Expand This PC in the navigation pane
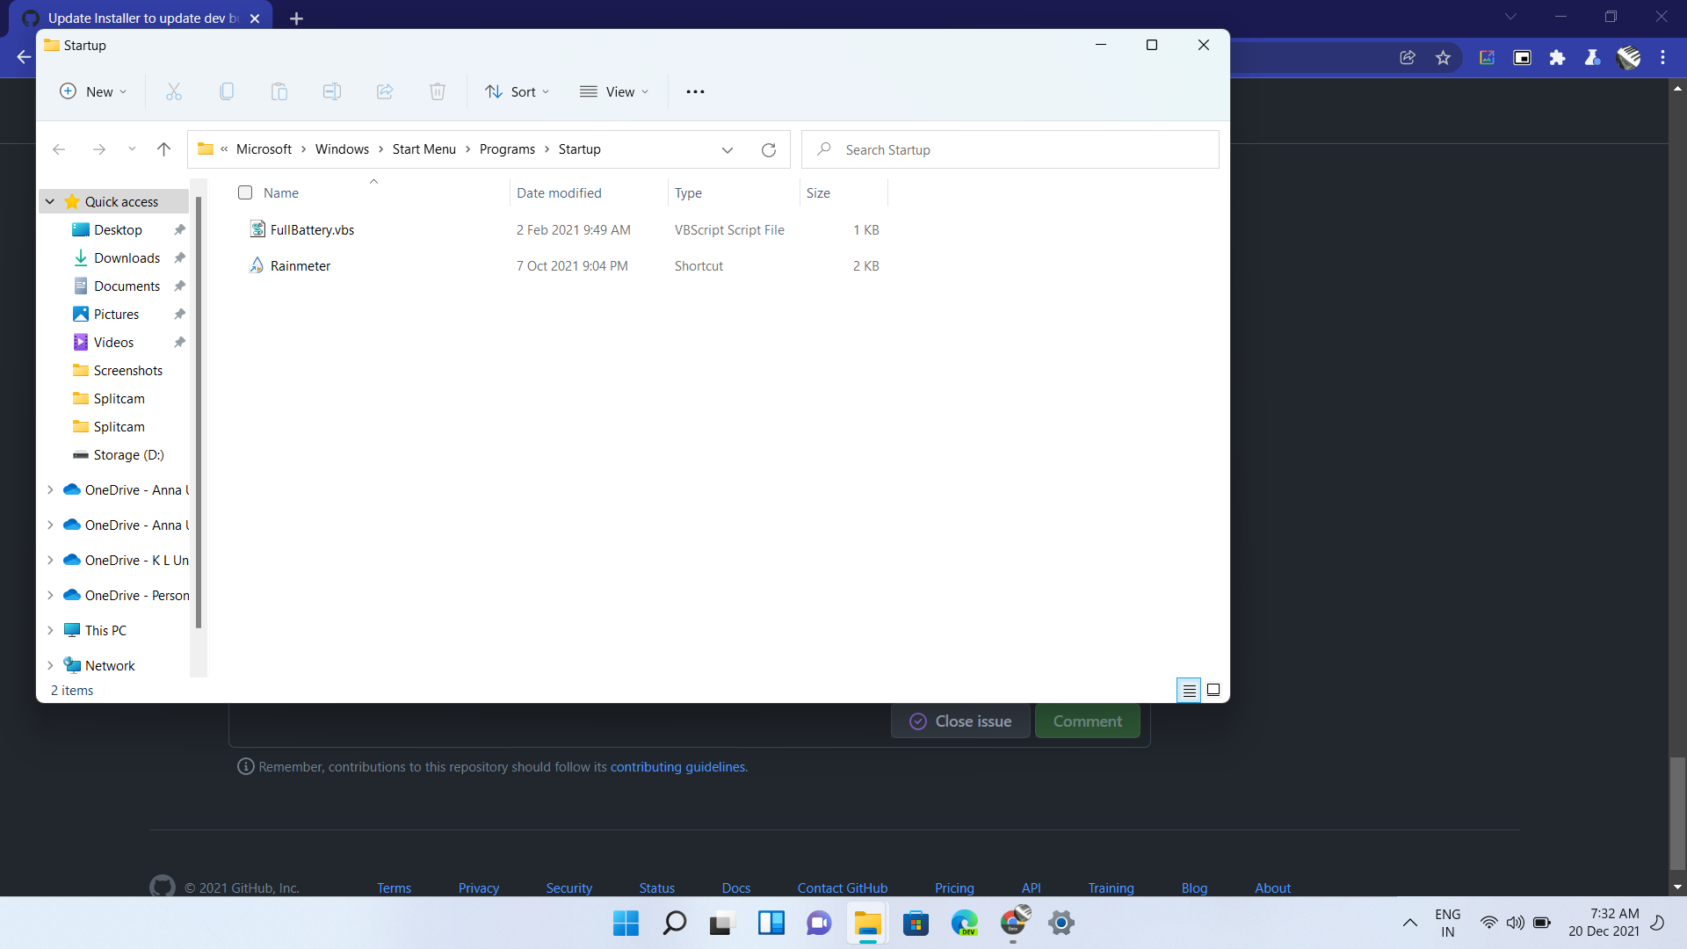Image resolution: width=1687 pixels, height=949 pixels. (49, 630)
